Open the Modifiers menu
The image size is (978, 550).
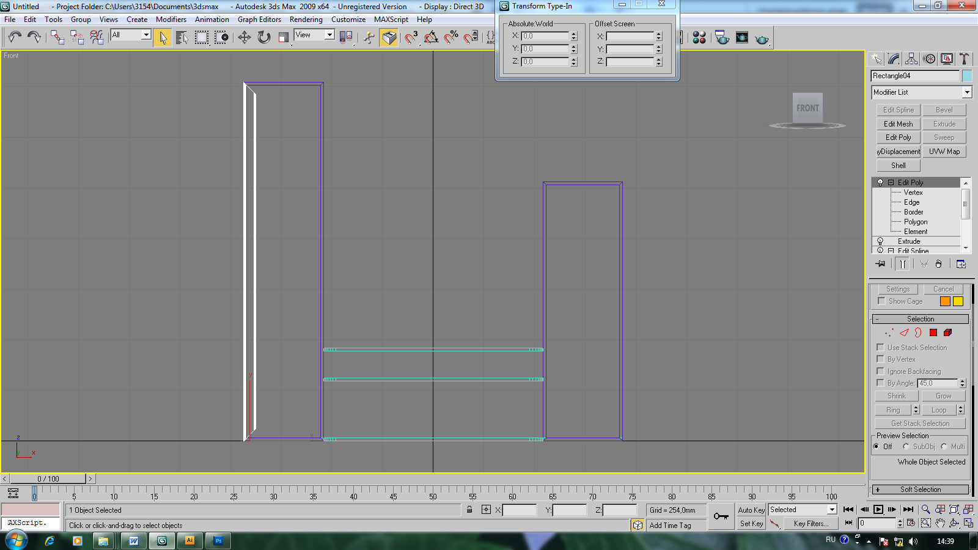[x=171, y=20]
